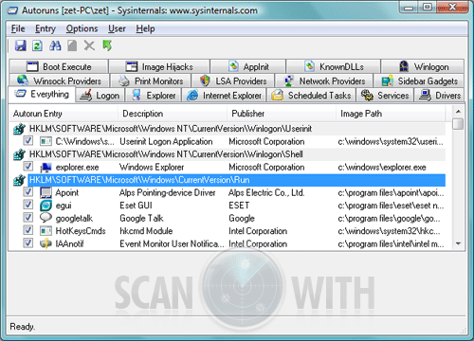Image resolution: width=474 pixels, height=341 pixels.
Task: Select the Everything tab
Action: click(x=42, y=94)
